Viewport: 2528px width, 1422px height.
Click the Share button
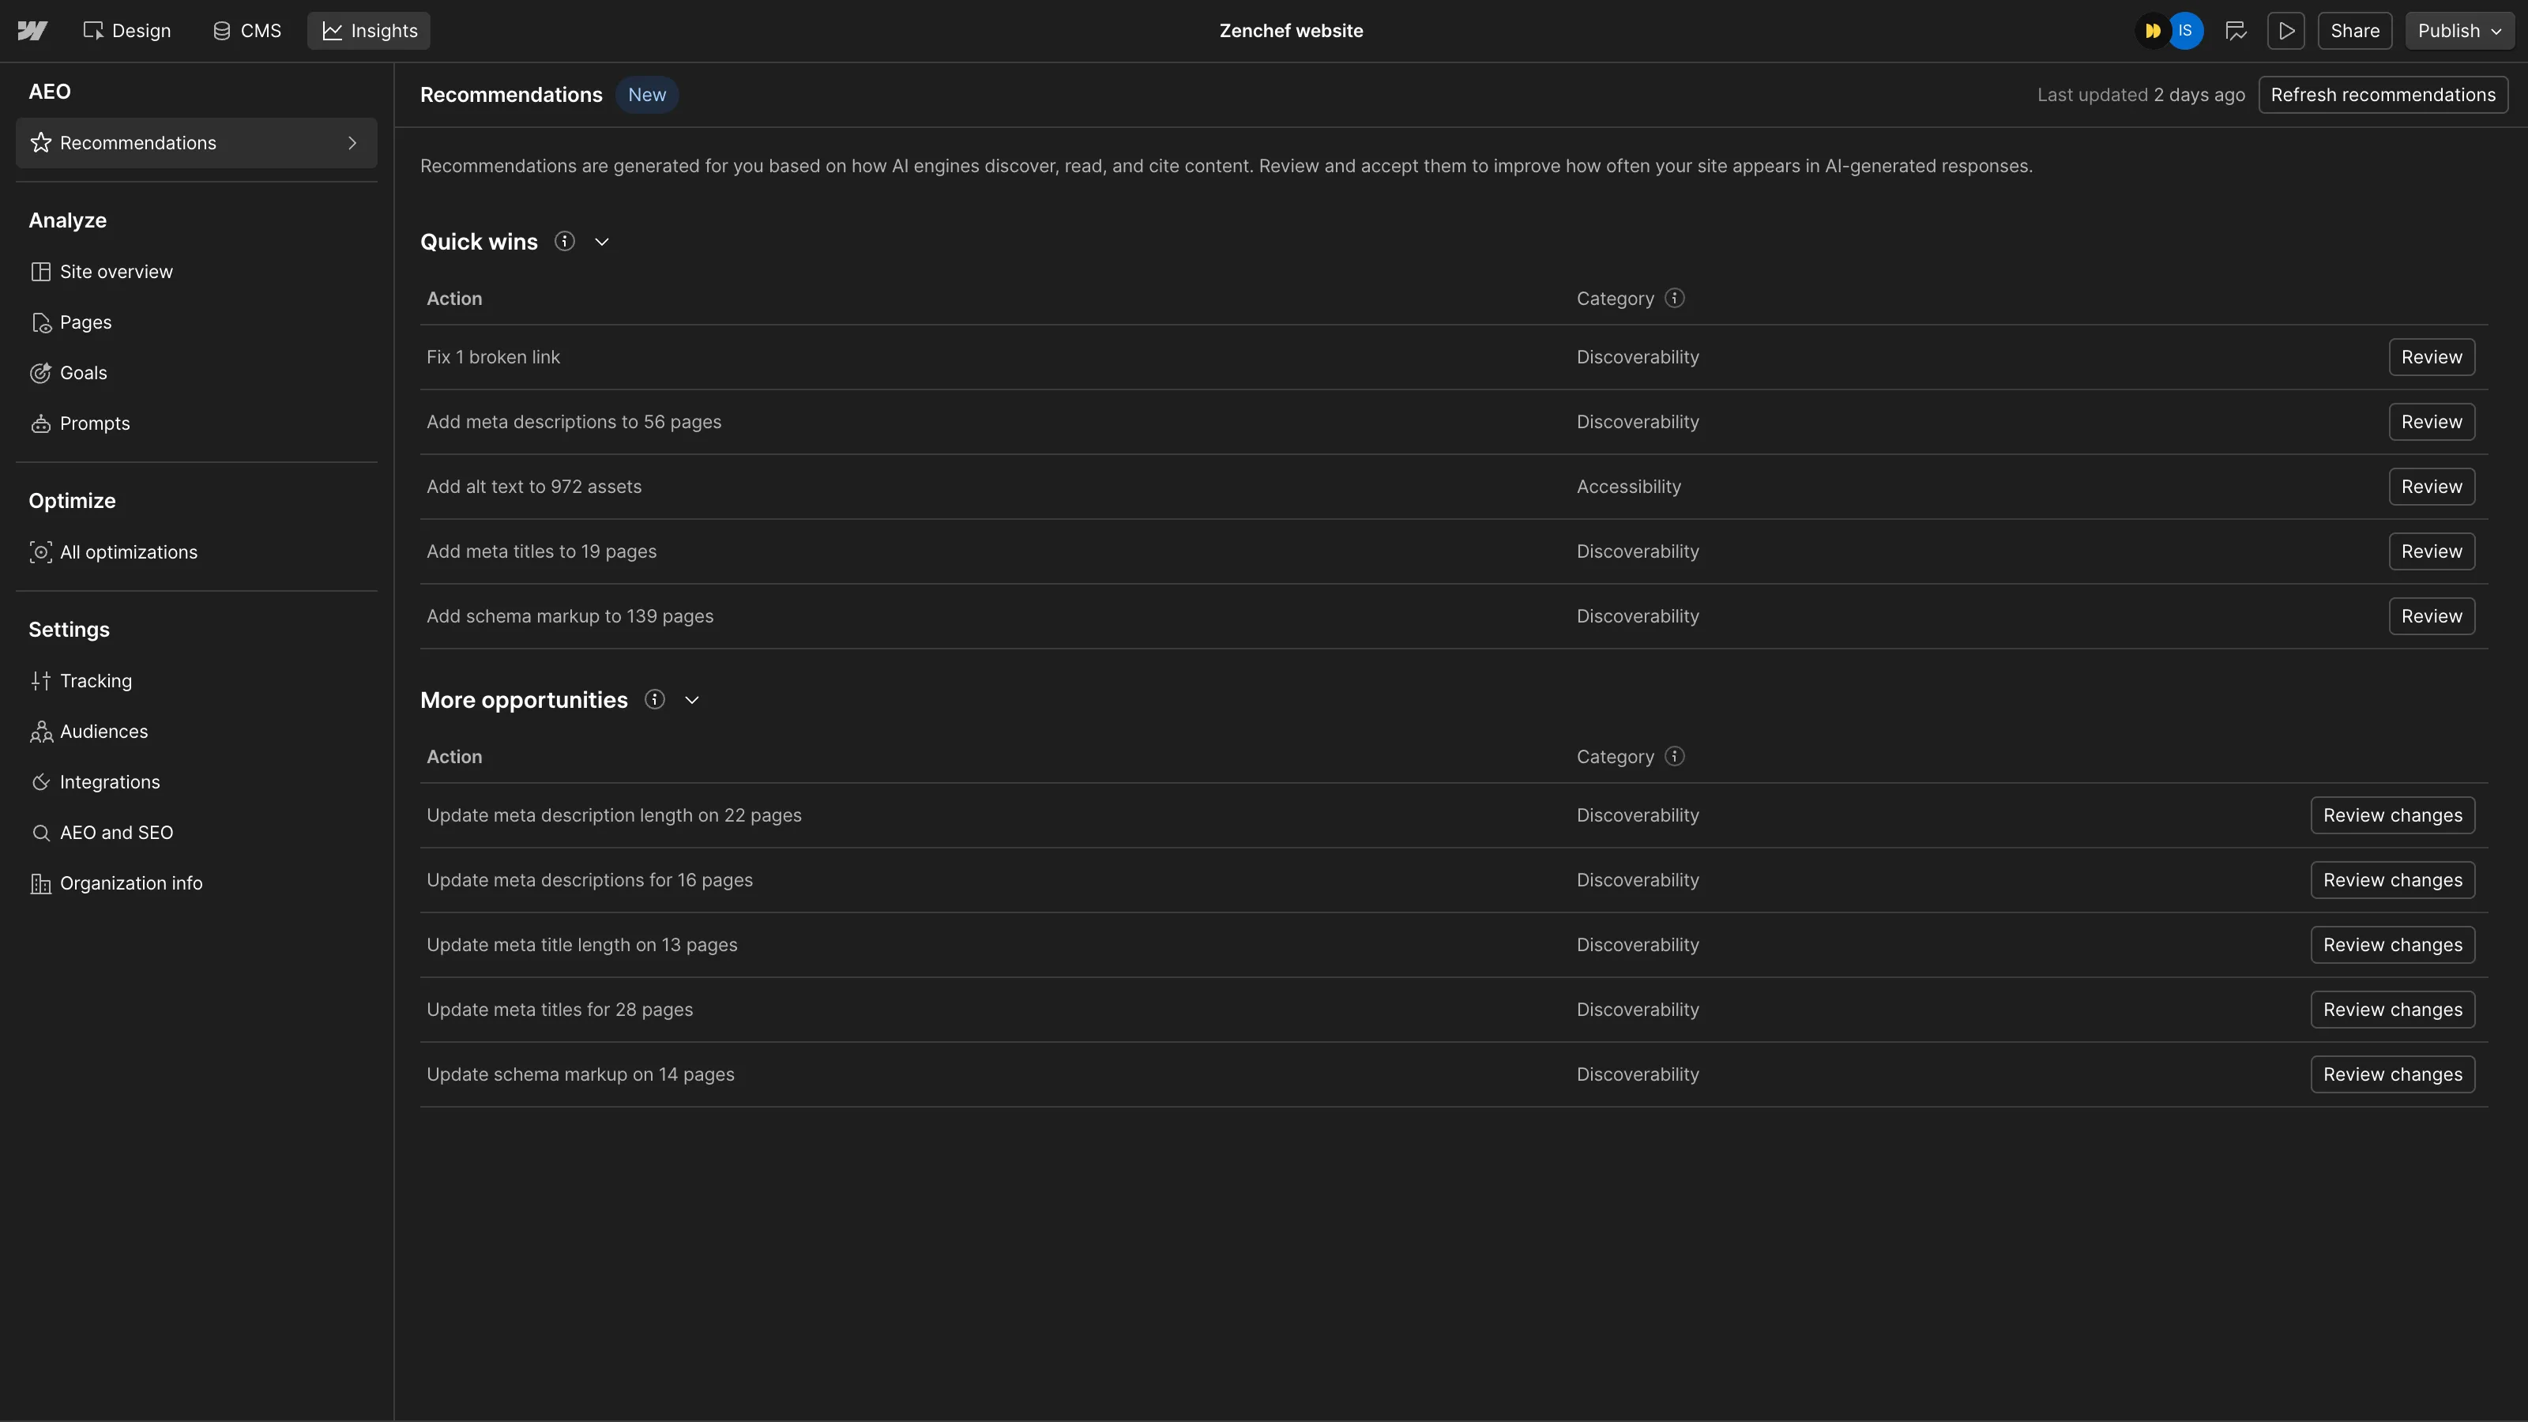(2354, 31)
